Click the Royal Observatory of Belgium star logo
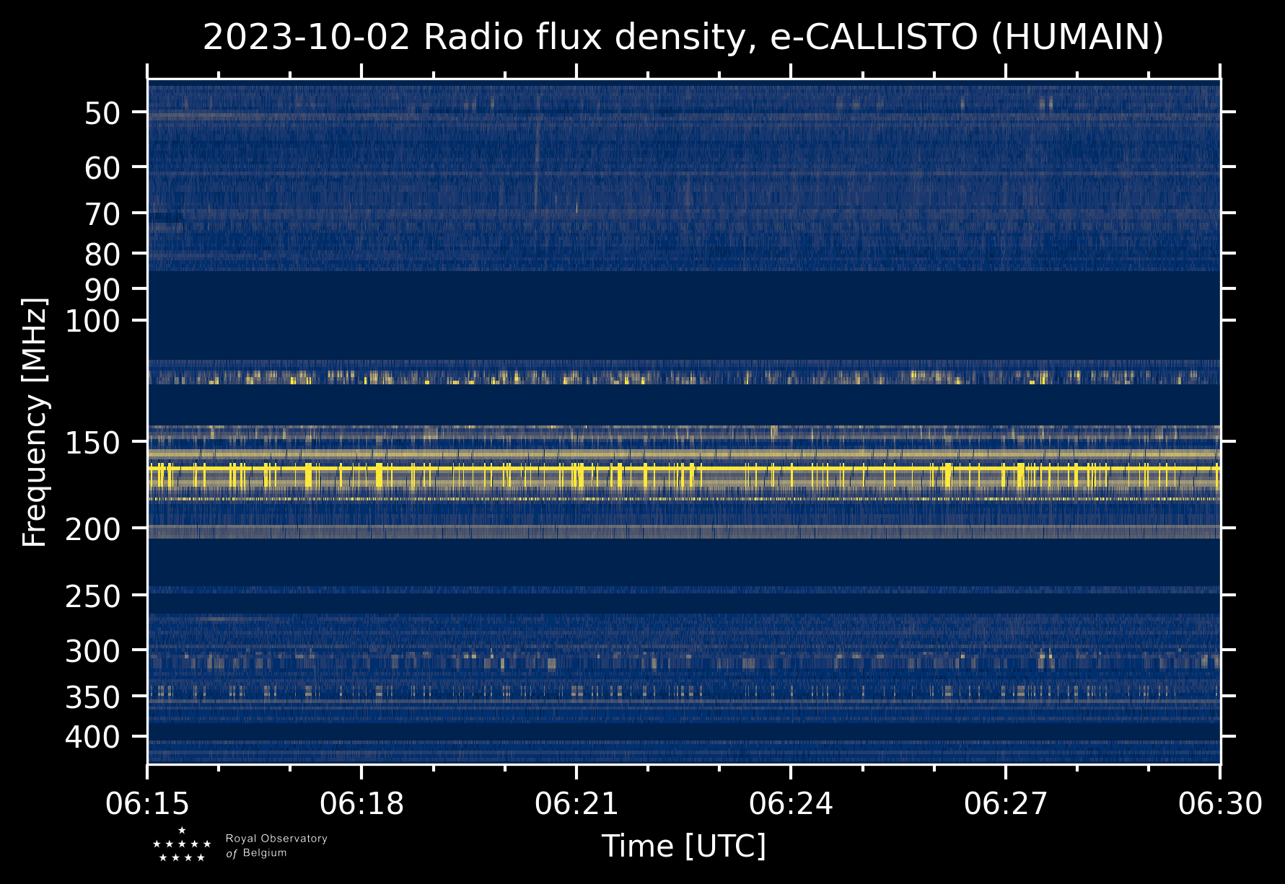 [x=182, y=845]
